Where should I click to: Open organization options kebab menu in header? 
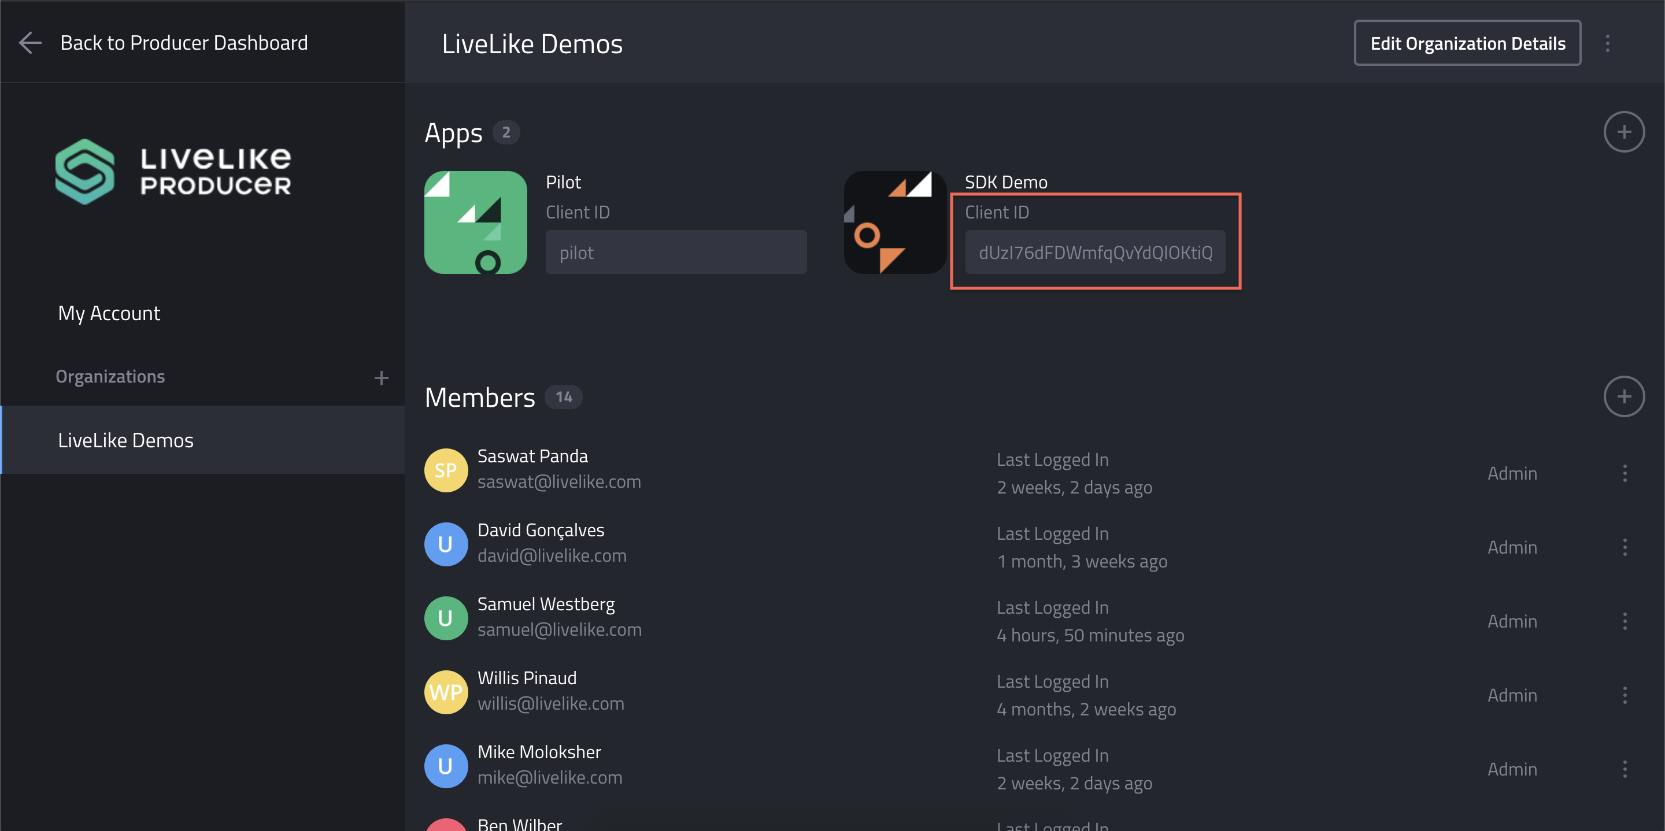tap(1607, 43)
